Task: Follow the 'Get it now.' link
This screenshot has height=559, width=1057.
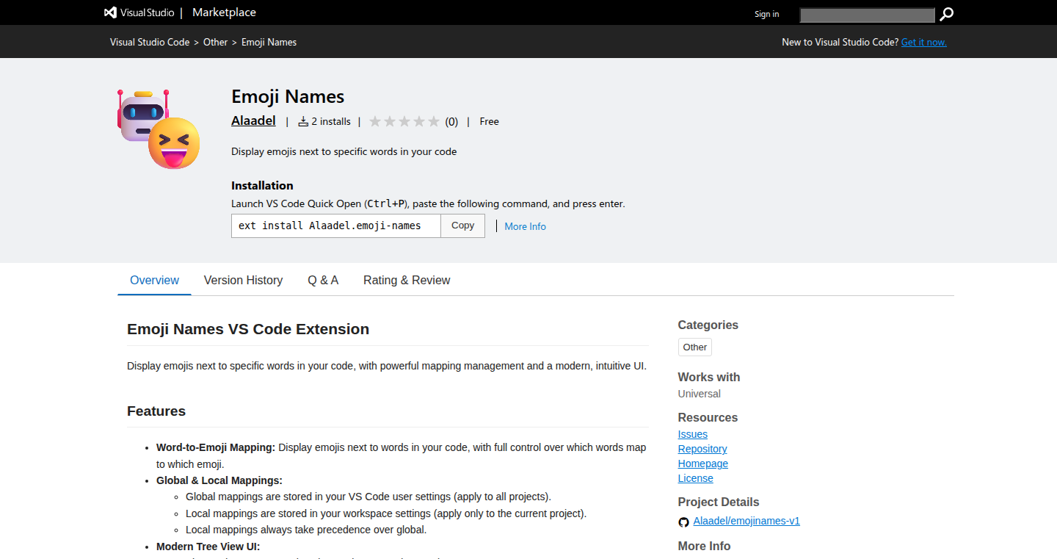Action: tap(923, 42)
